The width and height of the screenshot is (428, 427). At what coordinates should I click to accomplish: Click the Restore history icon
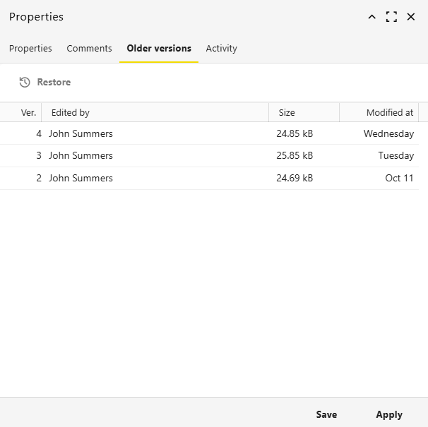click(25, 82)
